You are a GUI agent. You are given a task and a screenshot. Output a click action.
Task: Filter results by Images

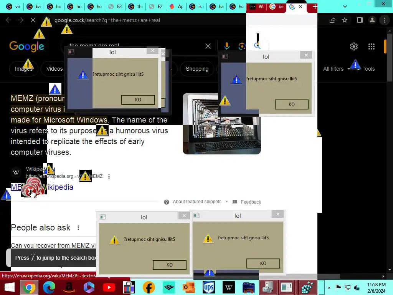click(23, 69)
